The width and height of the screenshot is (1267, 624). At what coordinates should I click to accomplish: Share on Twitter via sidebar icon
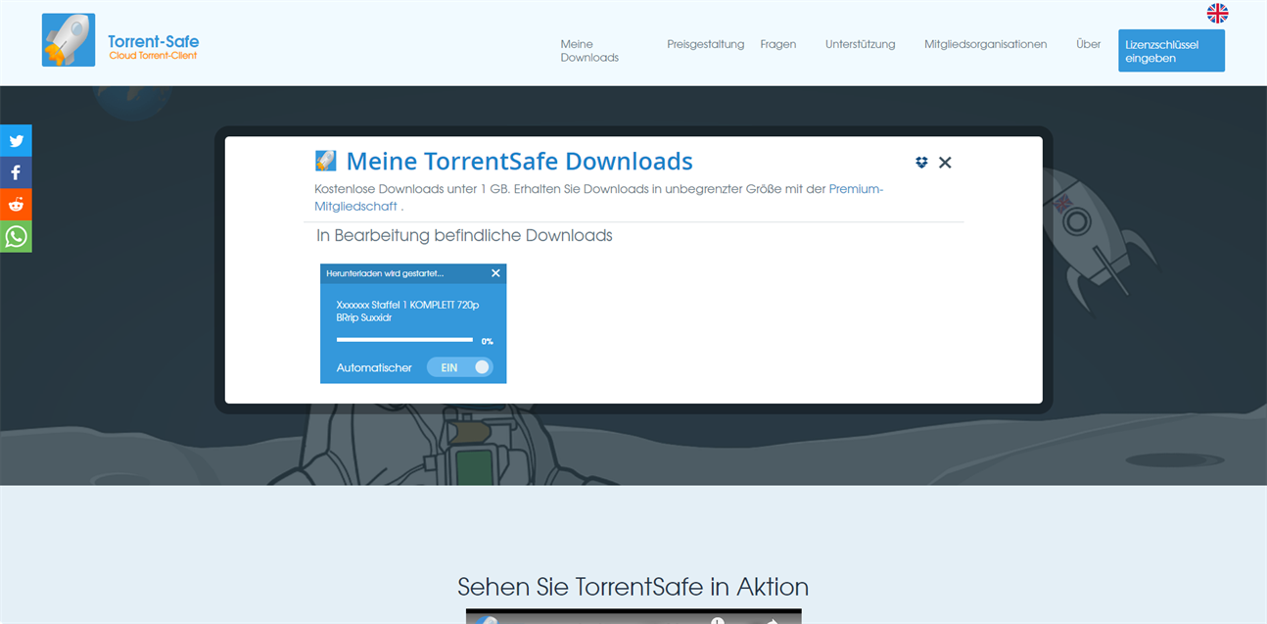16,141
